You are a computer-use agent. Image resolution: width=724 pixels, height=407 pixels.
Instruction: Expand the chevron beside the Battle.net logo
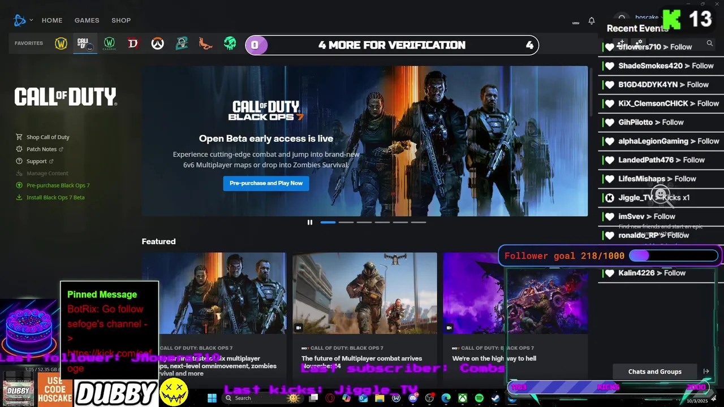pyautogui.click(x=31, y=20)
